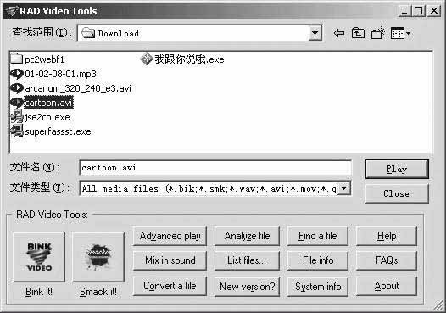
Task: Click the Bink Video icon button
Action: click(39, 257)
